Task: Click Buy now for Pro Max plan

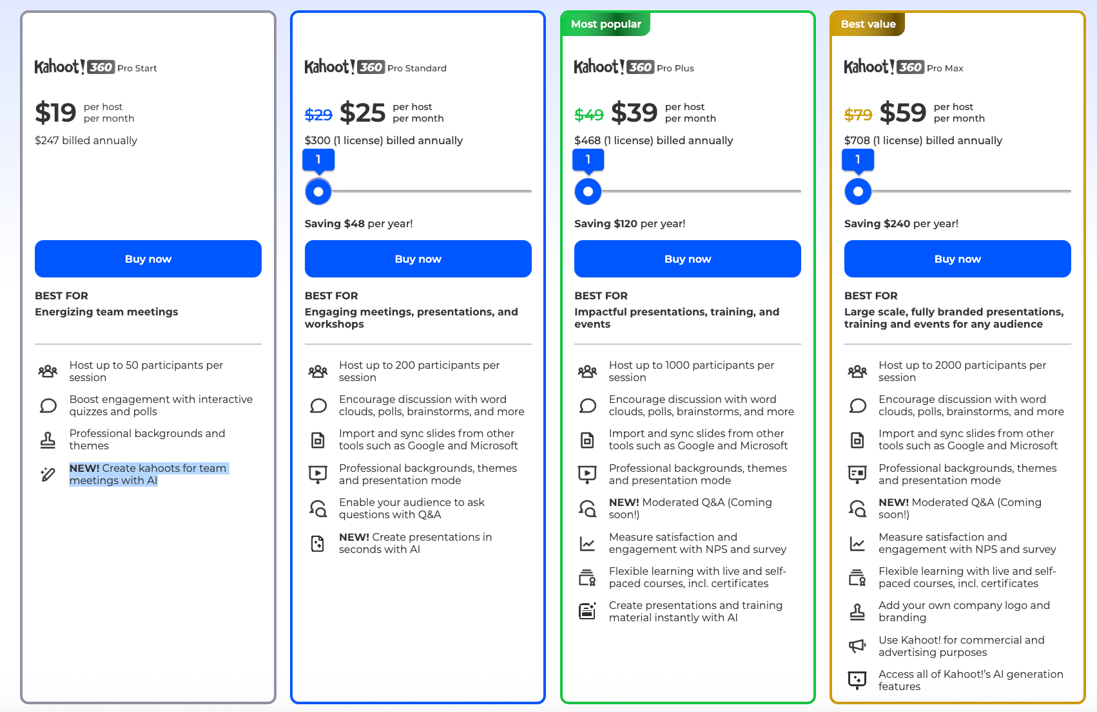Action: tap(958, 259)
